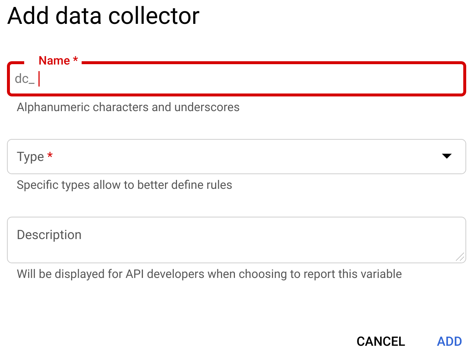Screen dimensions: 475x363
Task: Click the Type field label
Action: (30, 157)
